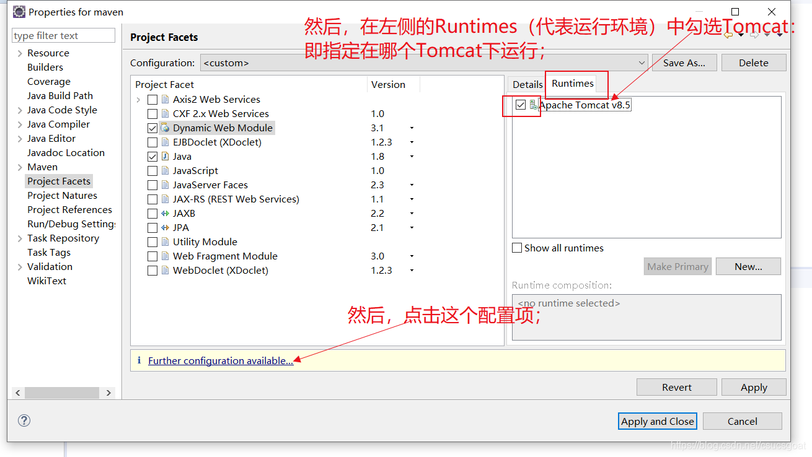Click the Dynamic Web Module globe icon
The image size is (812, 457).
coord(165,128)
